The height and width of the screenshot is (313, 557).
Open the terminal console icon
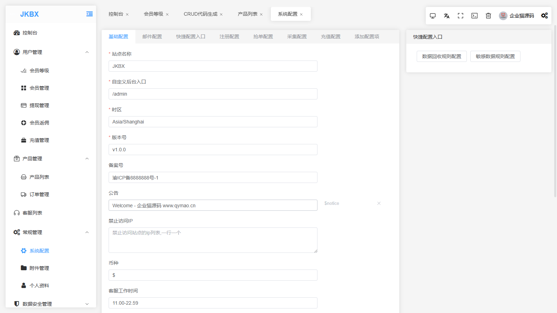(x=474, y=16)
